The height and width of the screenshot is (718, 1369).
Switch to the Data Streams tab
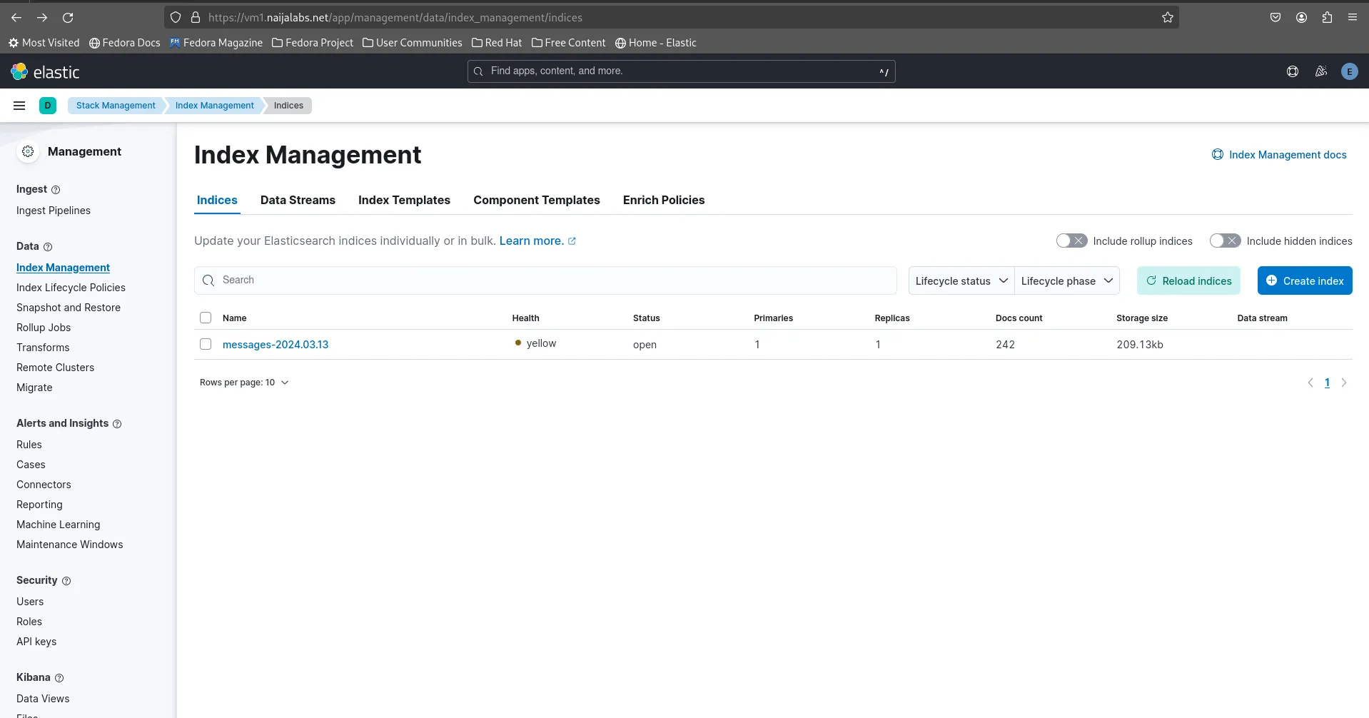click(x=298, y=200)
